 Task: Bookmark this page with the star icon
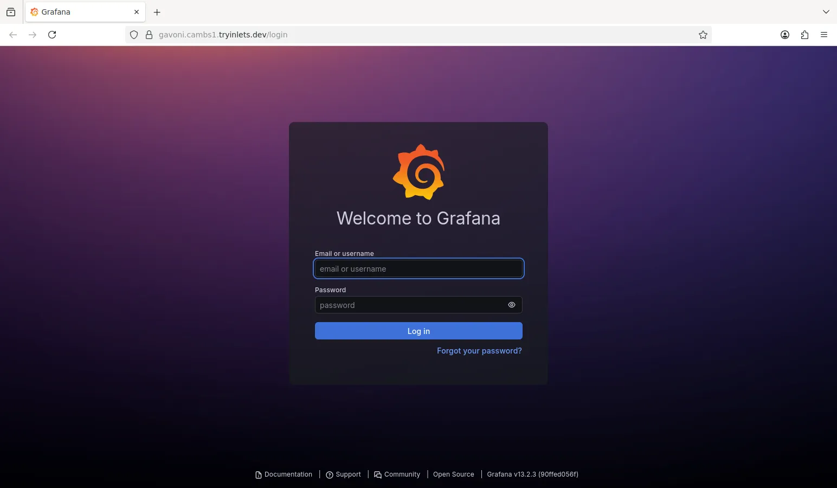[703, 35]
